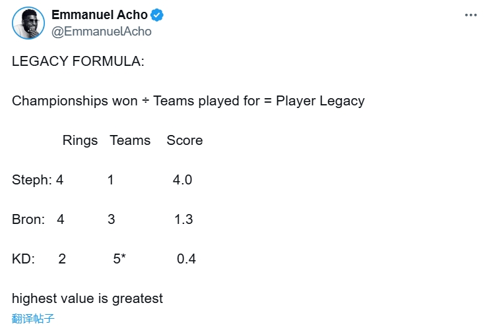
Task: Click KD's 0.4 score value
Action: [x=186, y=259]
